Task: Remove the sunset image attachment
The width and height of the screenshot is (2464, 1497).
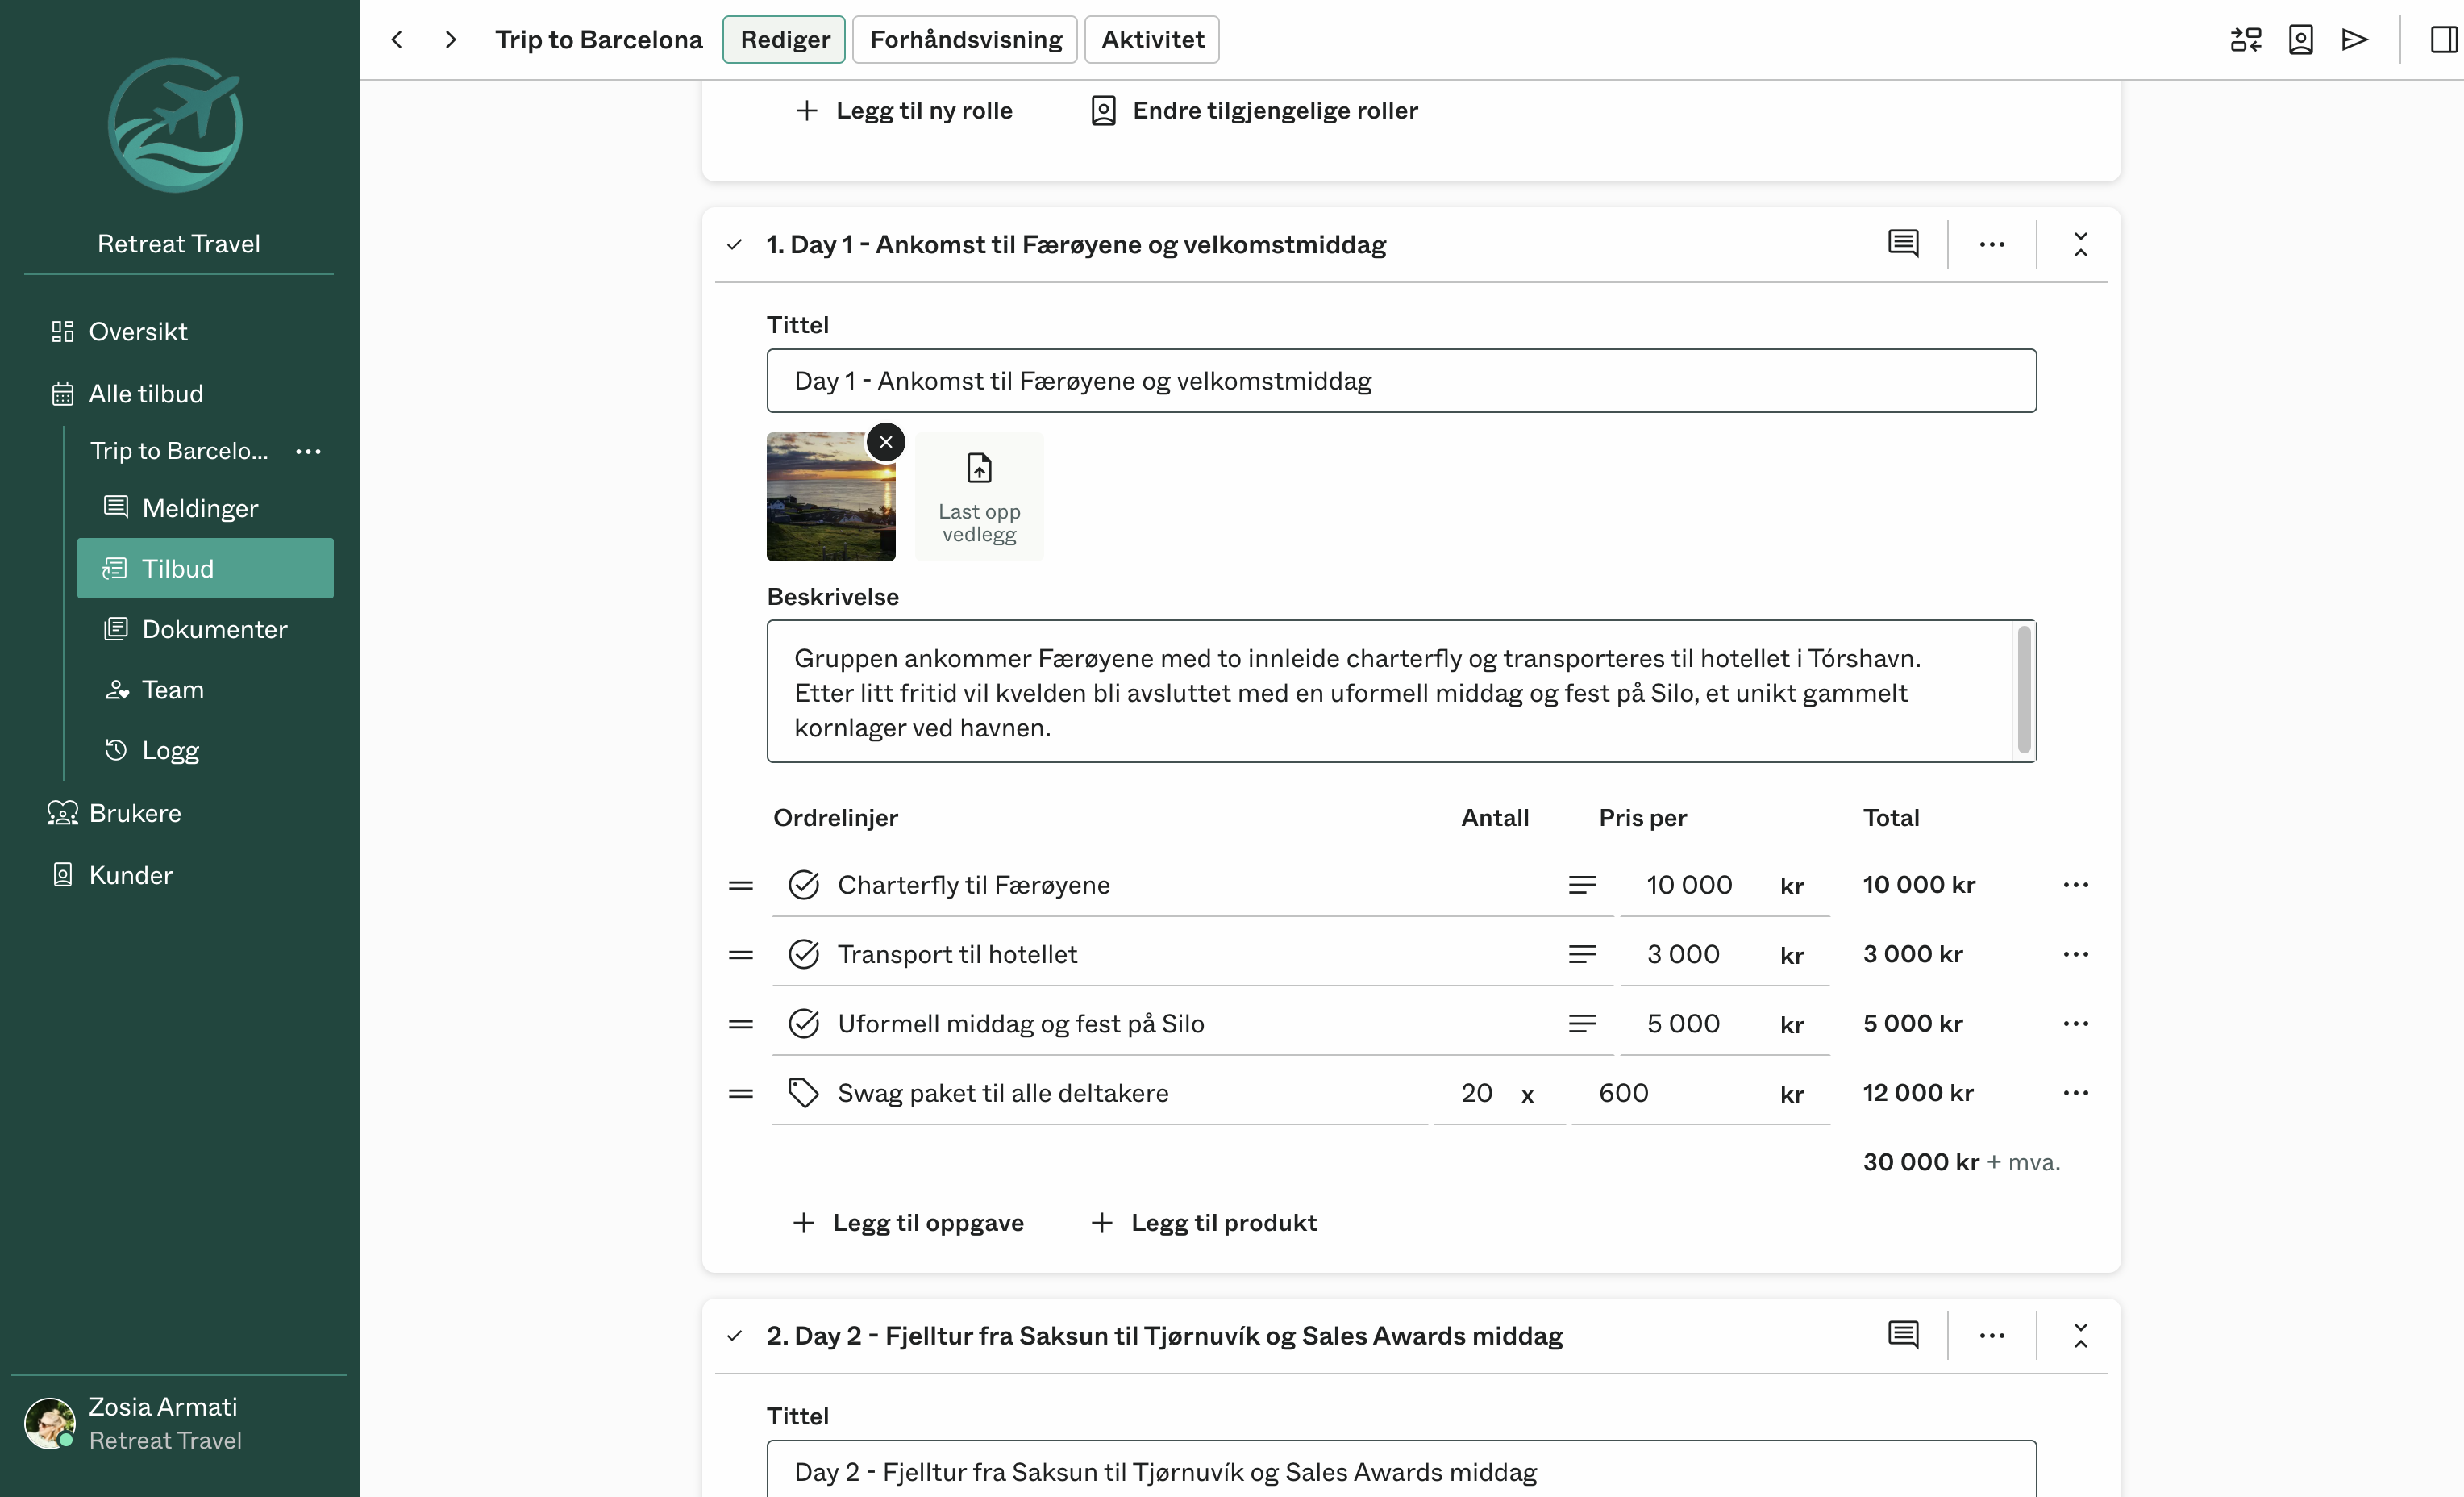Action: [x=885, y=441]
